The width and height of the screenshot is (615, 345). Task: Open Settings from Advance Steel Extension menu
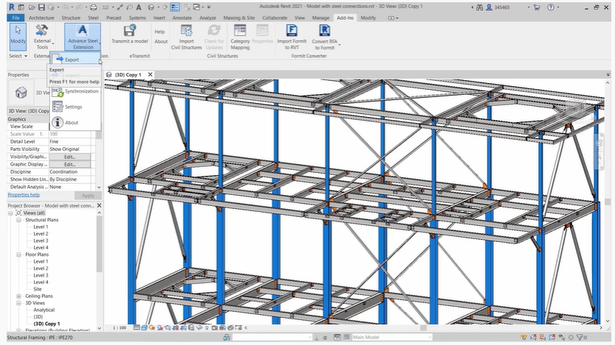pos(73,107)
